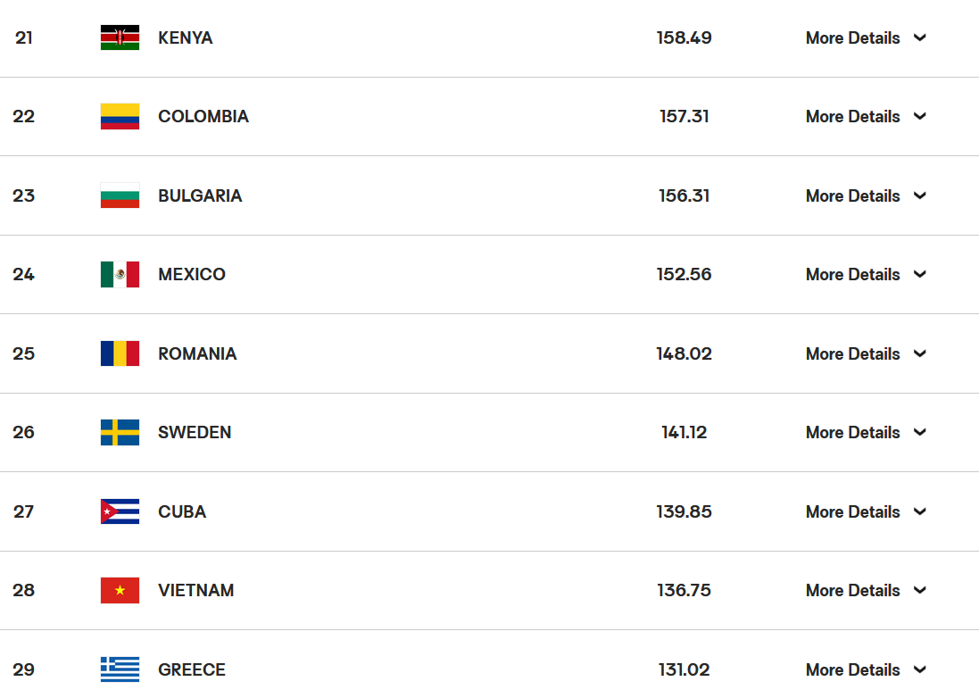Click the Colombia flag icon
The width and height of the screenshot is (979, 698).
[x=120, y=116]
